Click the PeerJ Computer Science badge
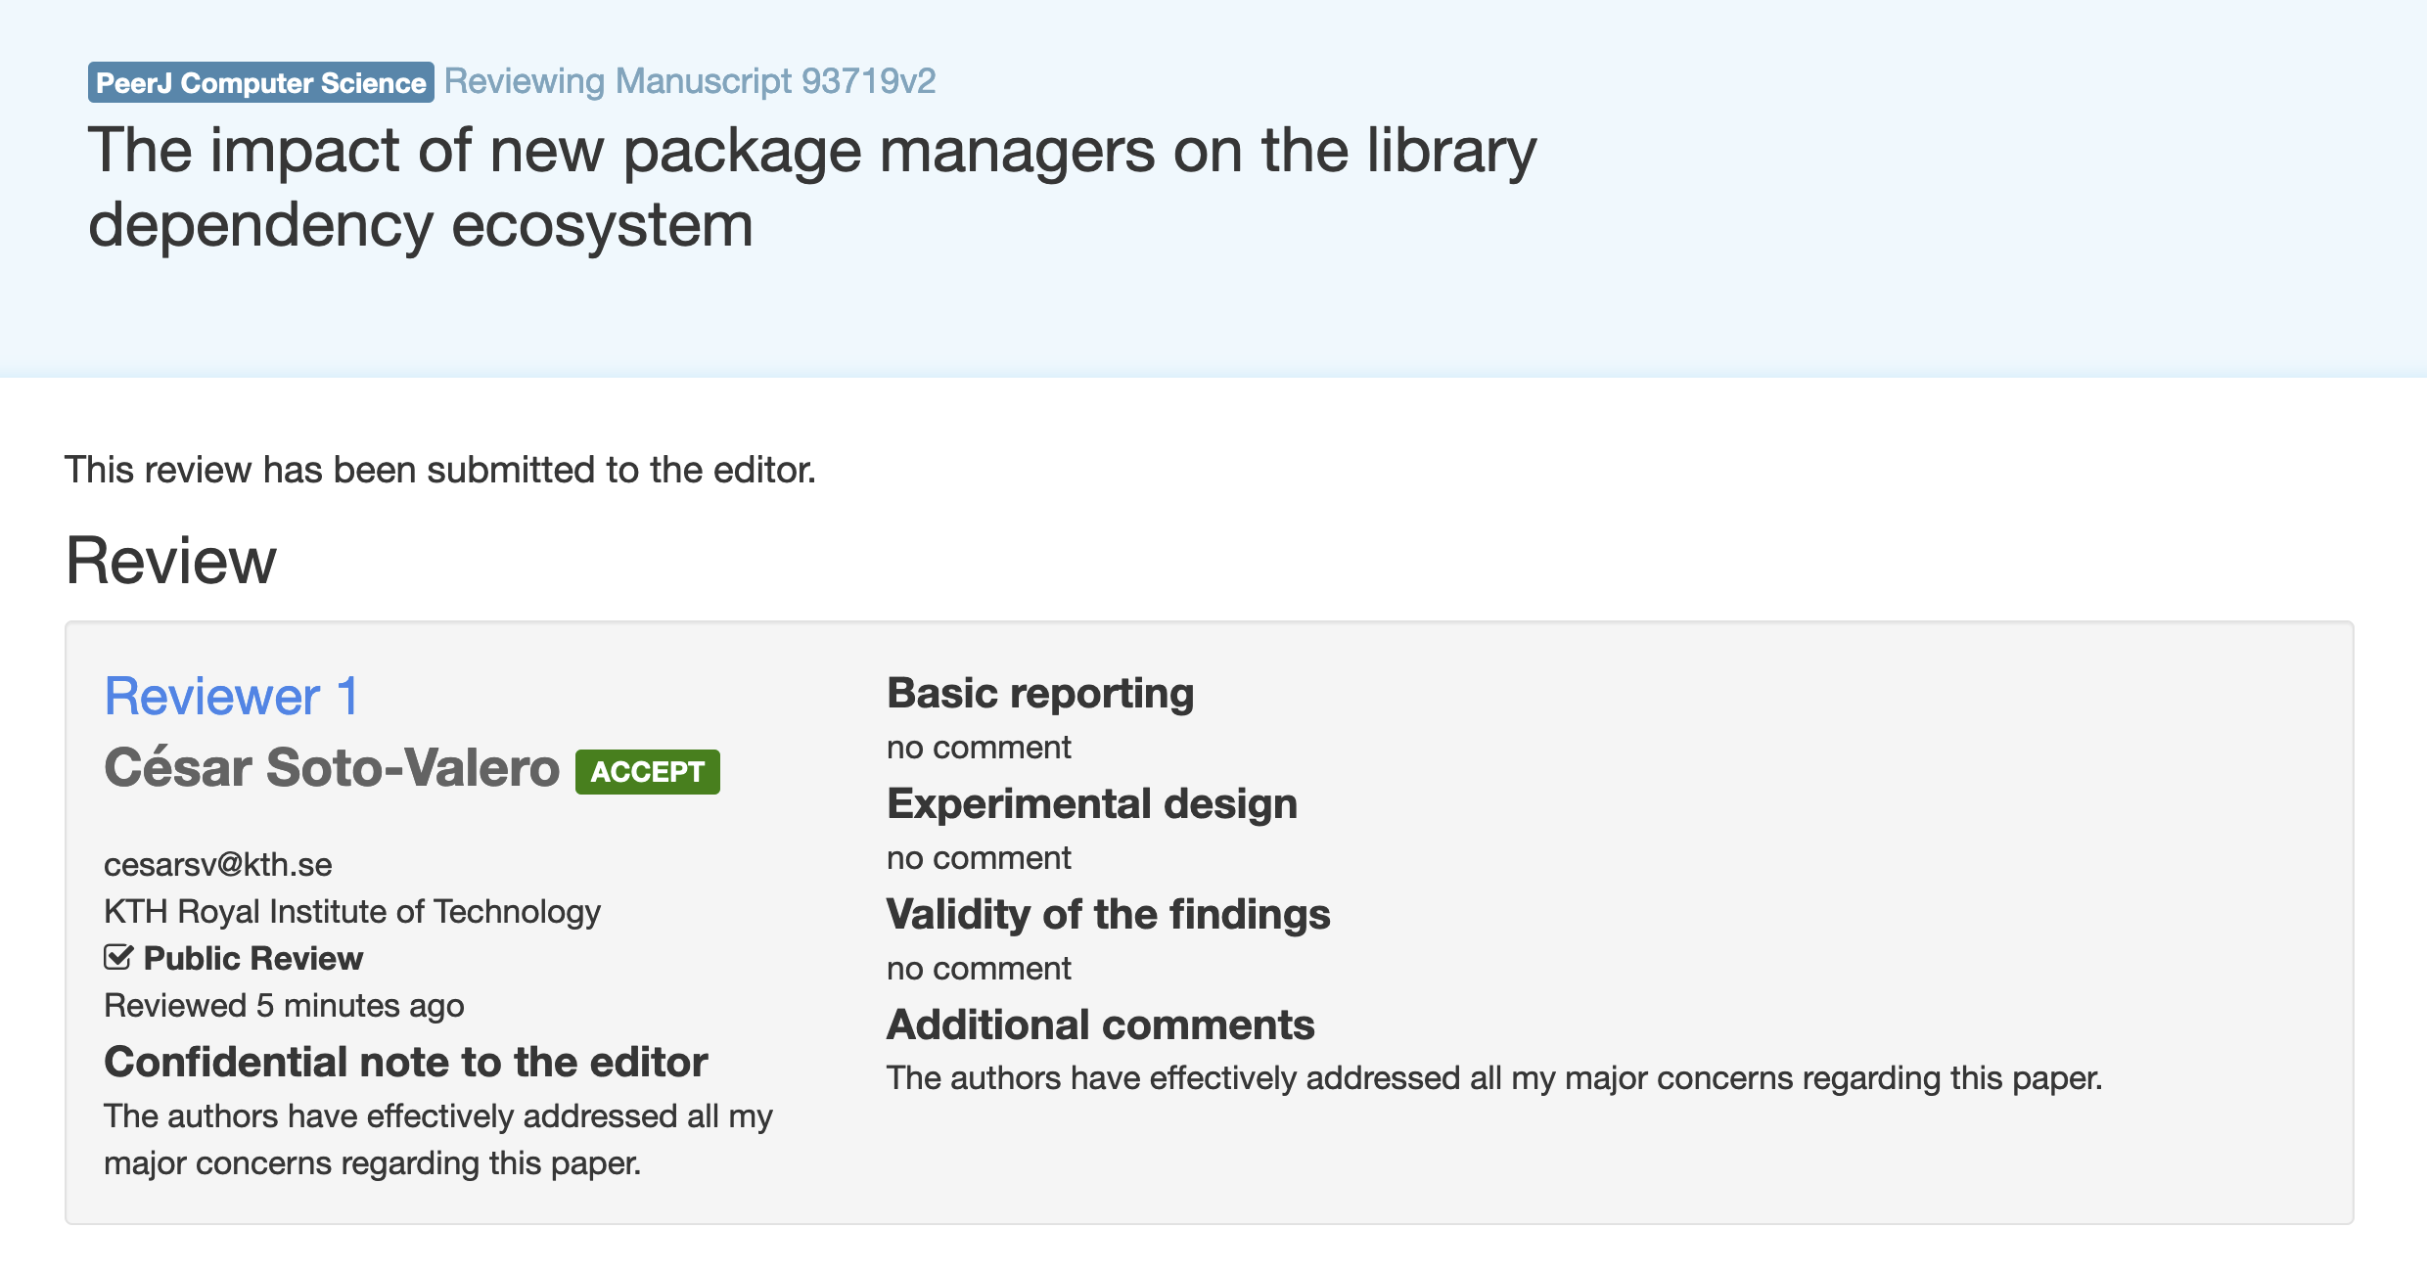 pyautogui.click(x=261, y=82)
